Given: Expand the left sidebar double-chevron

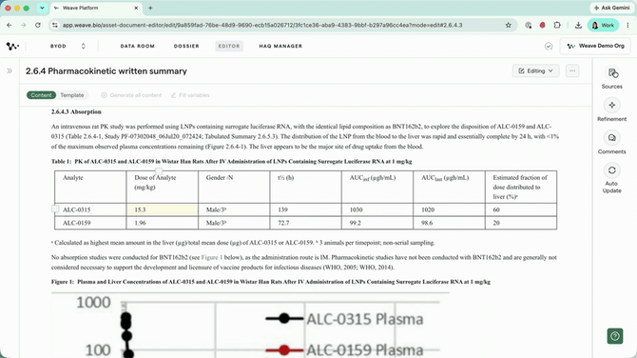Looking at the screenshot, I should tap(10, 70).
